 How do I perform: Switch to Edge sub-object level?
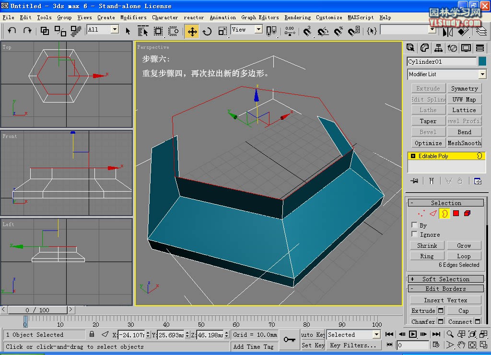tap(433, 213)
